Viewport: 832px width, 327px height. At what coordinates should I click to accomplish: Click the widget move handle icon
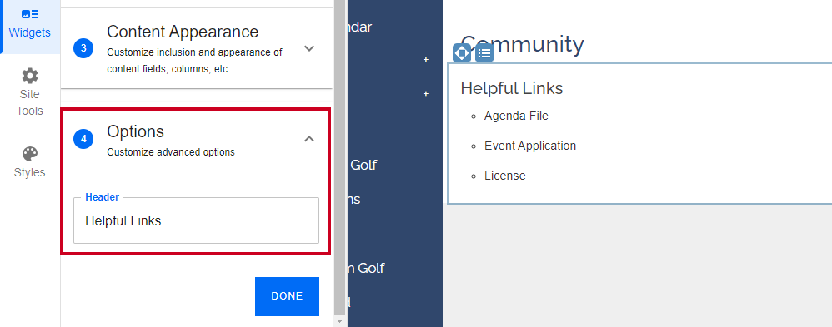coord(462,53)
